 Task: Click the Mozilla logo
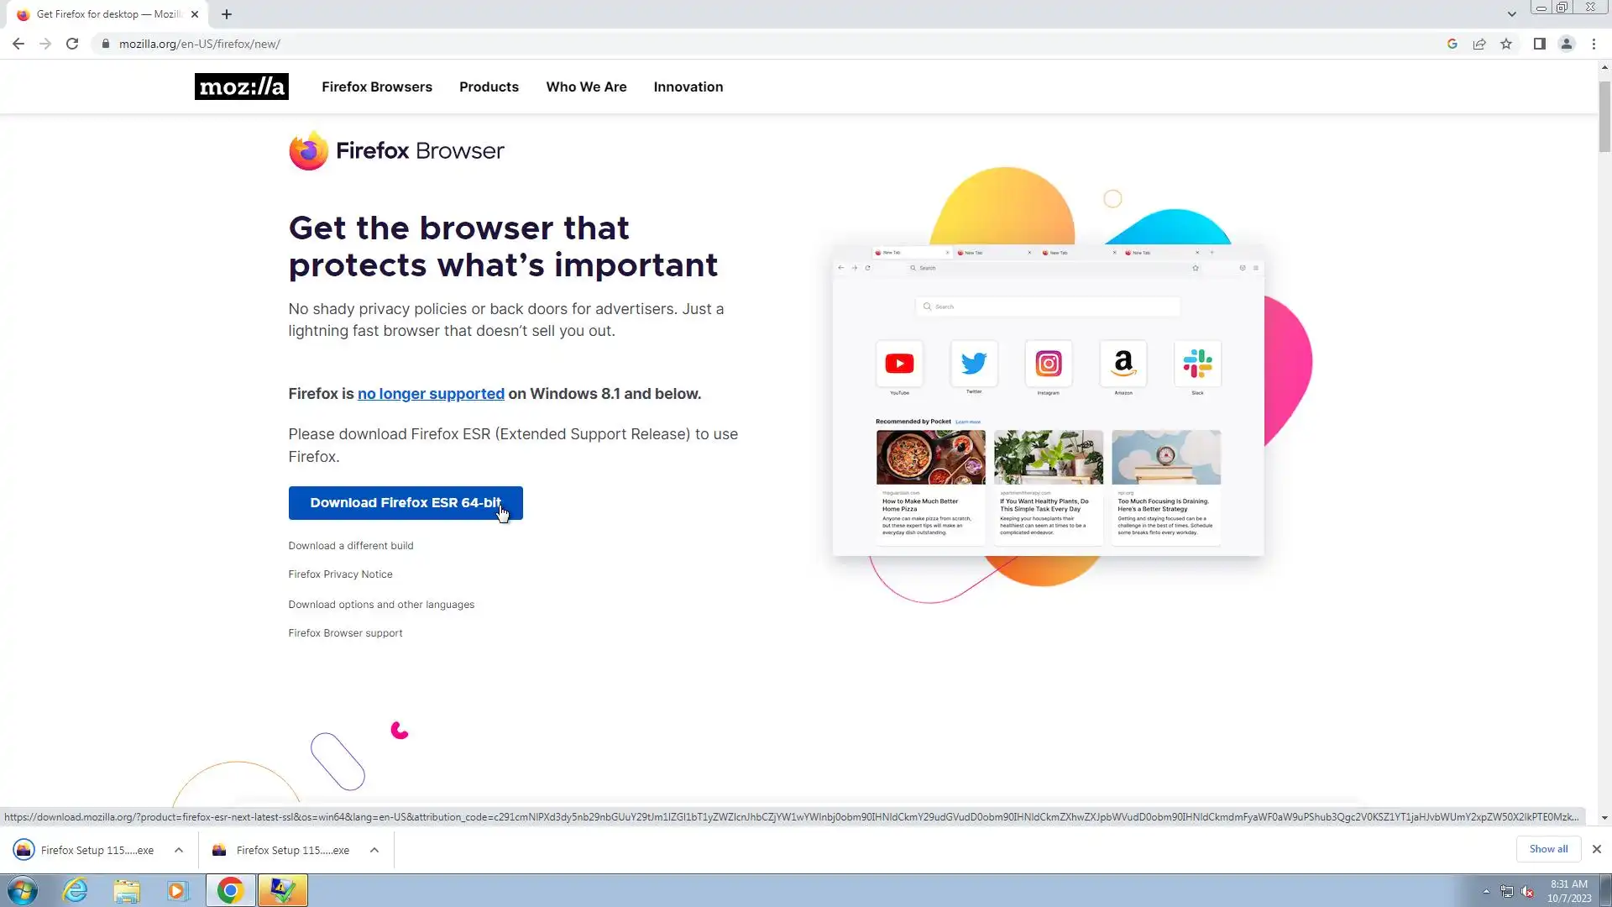241,87
